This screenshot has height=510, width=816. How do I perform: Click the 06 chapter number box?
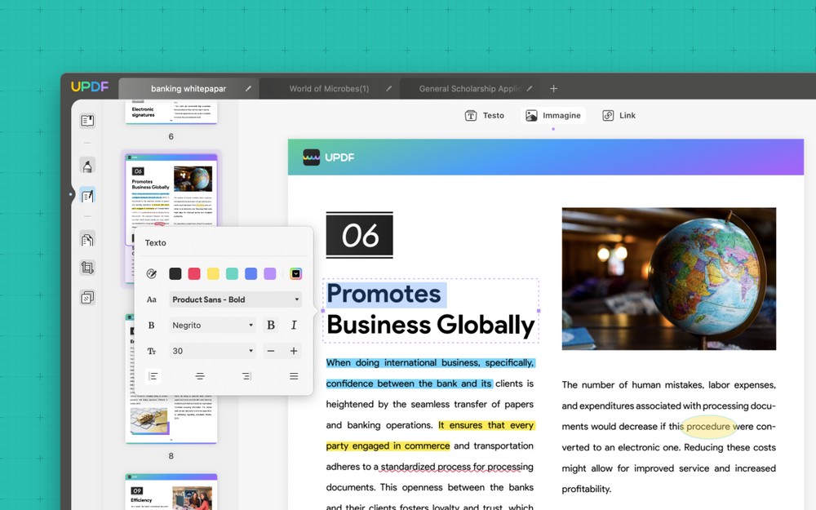(x=360, y=235)
